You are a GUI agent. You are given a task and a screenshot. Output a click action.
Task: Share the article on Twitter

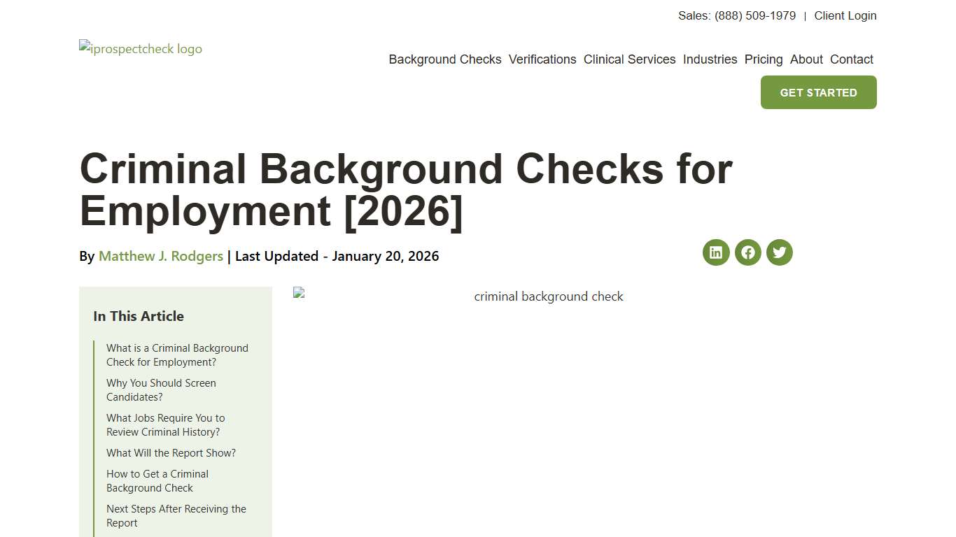coord(779,252)
